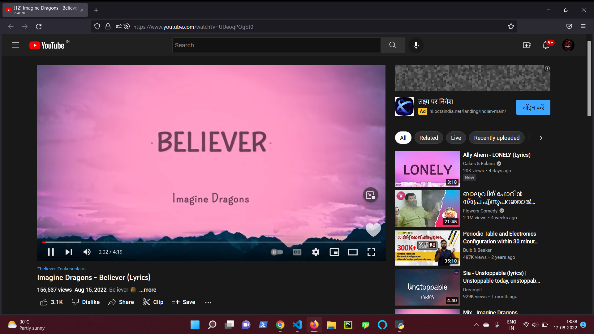Start voice search with the microphone
The height and width of the screenshot is (334, 594).
(416, 45)
